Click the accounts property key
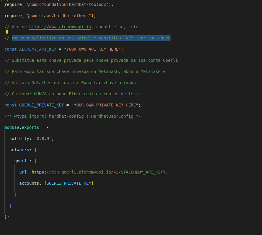Image resolution: width=262 pixels, height=235 pixels. [29, 183]
